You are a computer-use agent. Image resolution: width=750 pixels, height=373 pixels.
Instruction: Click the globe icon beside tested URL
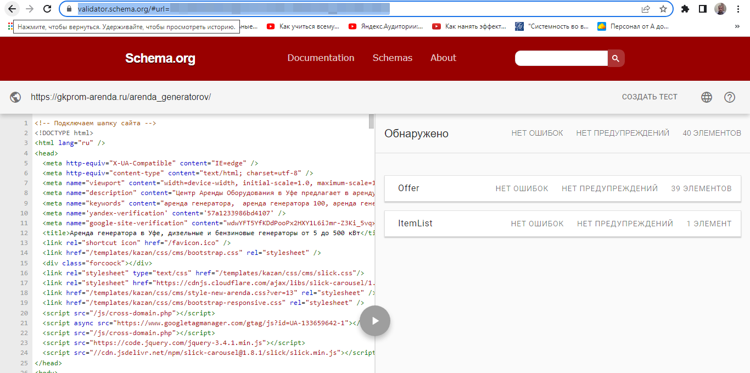(x=15, y=97)
